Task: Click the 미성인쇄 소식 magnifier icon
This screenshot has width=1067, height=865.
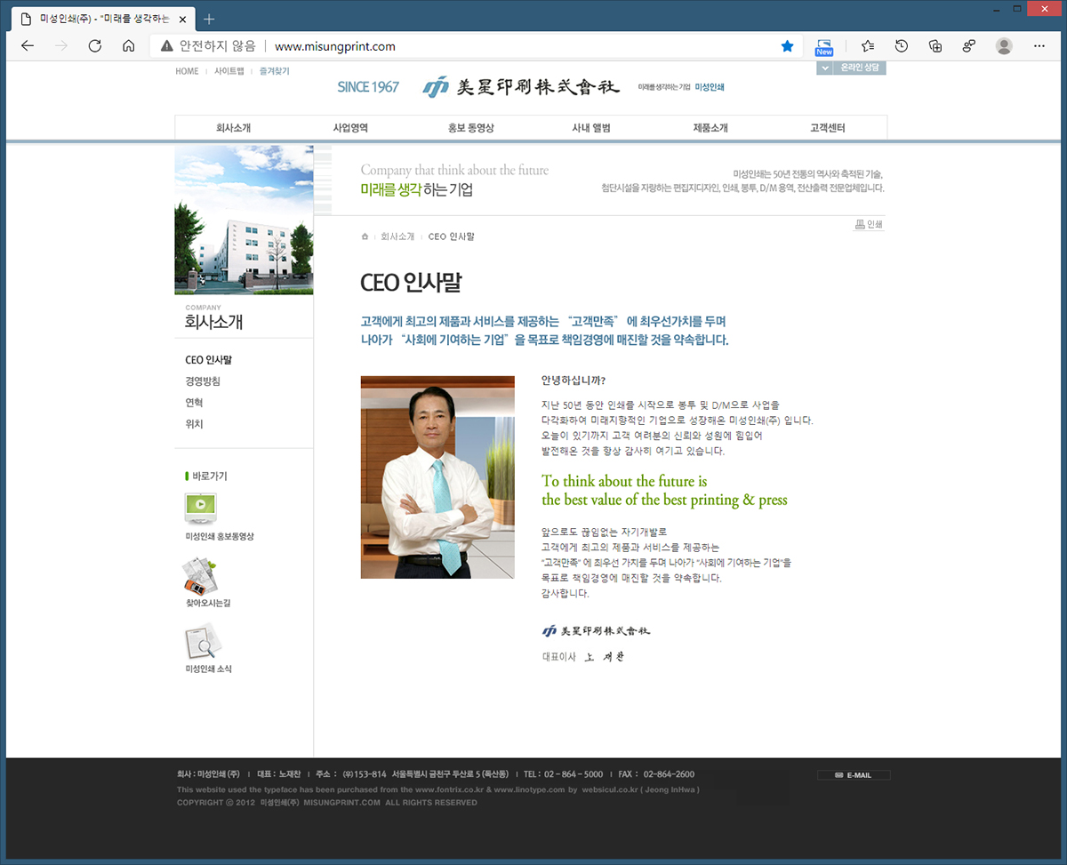Action: pyautogui.click(x=201, y=641)
